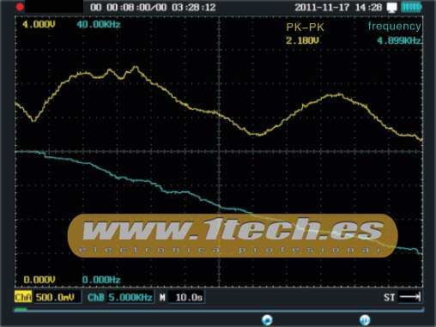Select the yellow ChA channel label
Image resolution: width=436 pixels, height=327 pixels.
(23, 297)
